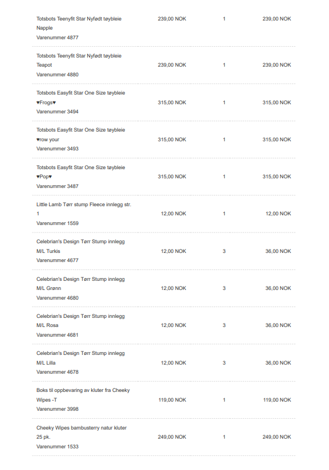Open Boks til oppbevaring av kluter item
This screenshot has width=329, height=470.
[x=83, y=395]
